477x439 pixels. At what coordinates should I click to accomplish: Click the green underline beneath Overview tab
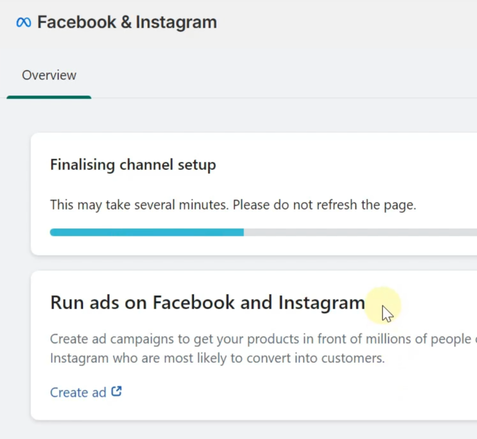point(49,97)
